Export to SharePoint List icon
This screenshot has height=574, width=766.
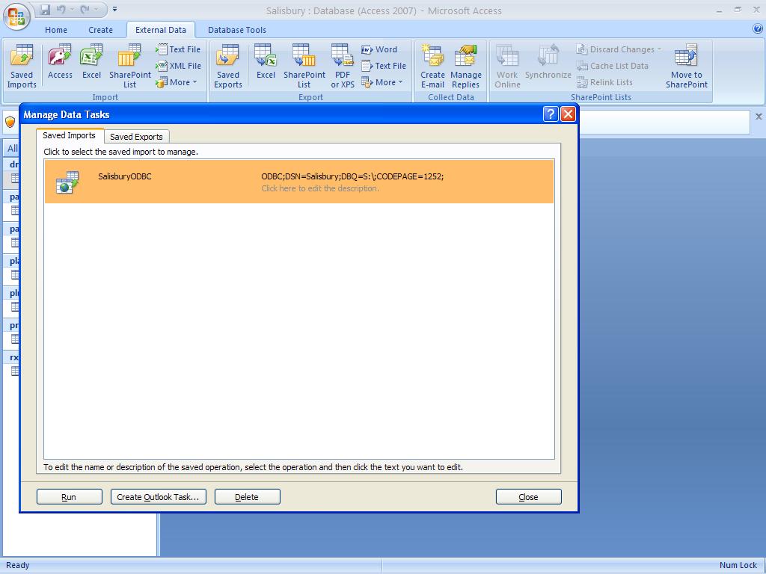304,67
